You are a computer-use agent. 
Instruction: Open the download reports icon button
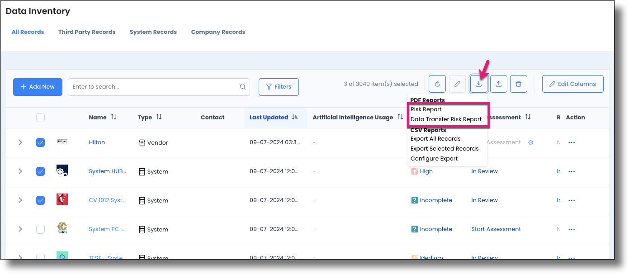click(x=478, y=84)
